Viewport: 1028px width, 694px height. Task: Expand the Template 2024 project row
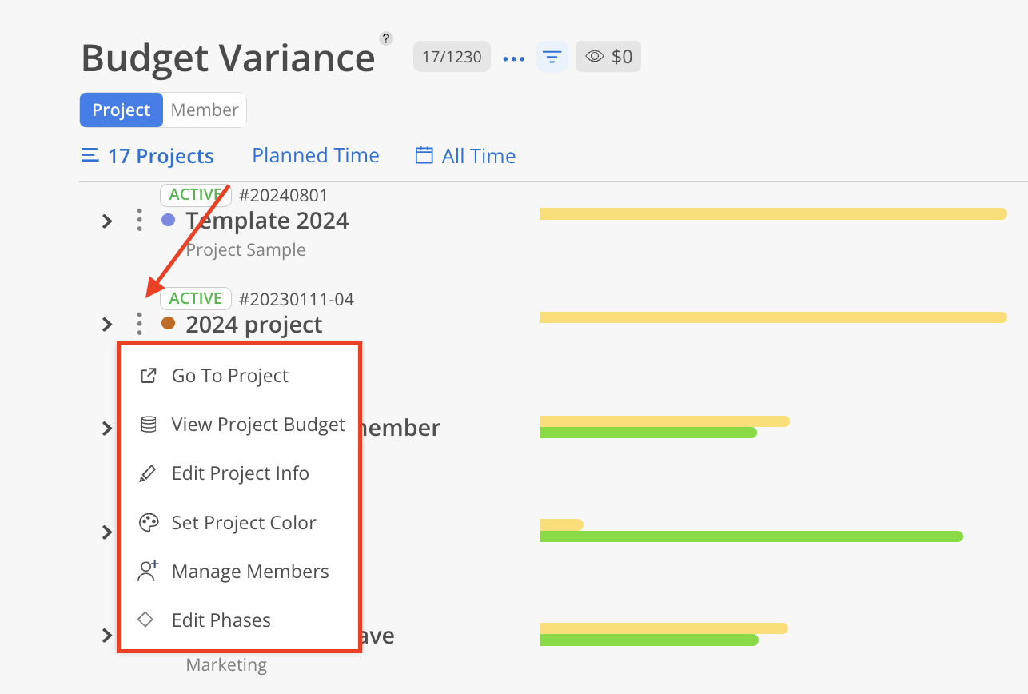coord(107,221)
